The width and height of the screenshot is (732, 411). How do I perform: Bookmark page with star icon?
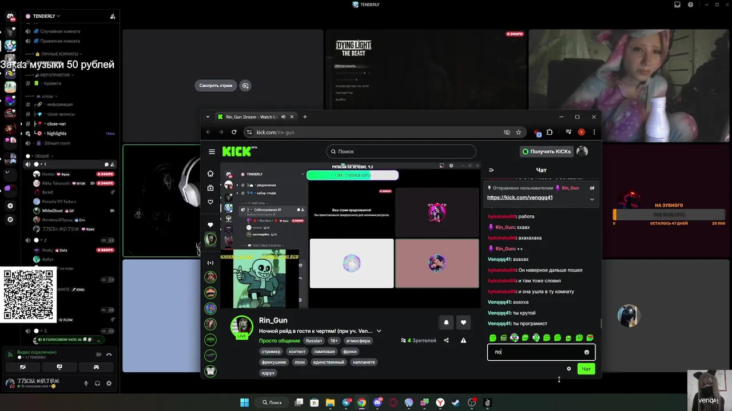pyautogui.click(x=519, y=132)
